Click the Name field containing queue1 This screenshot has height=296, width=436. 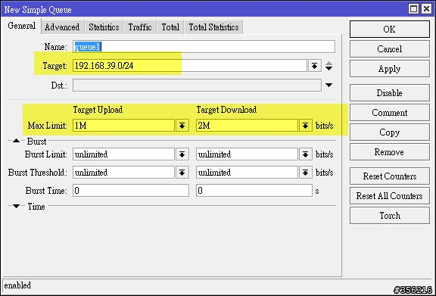pos(204,47)
